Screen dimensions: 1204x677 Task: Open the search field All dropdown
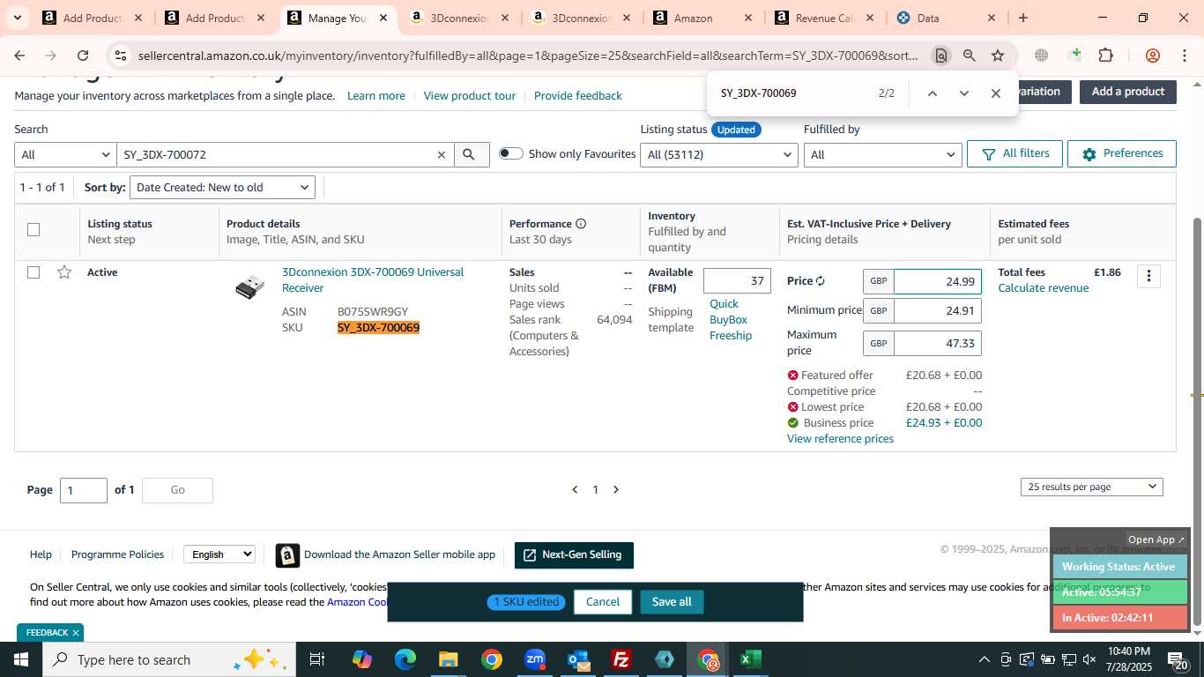[65, 154]
